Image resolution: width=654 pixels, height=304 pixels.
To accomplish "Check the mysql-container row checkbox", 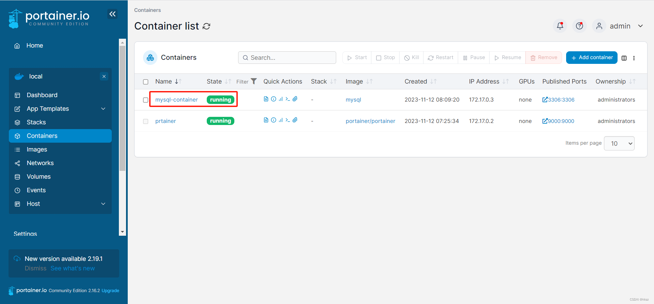I will pyautogui.click(x=146, y=100).
